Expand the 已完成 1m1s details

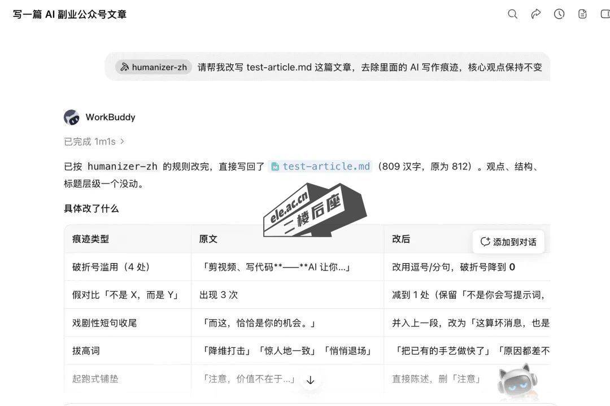(94, 142)
